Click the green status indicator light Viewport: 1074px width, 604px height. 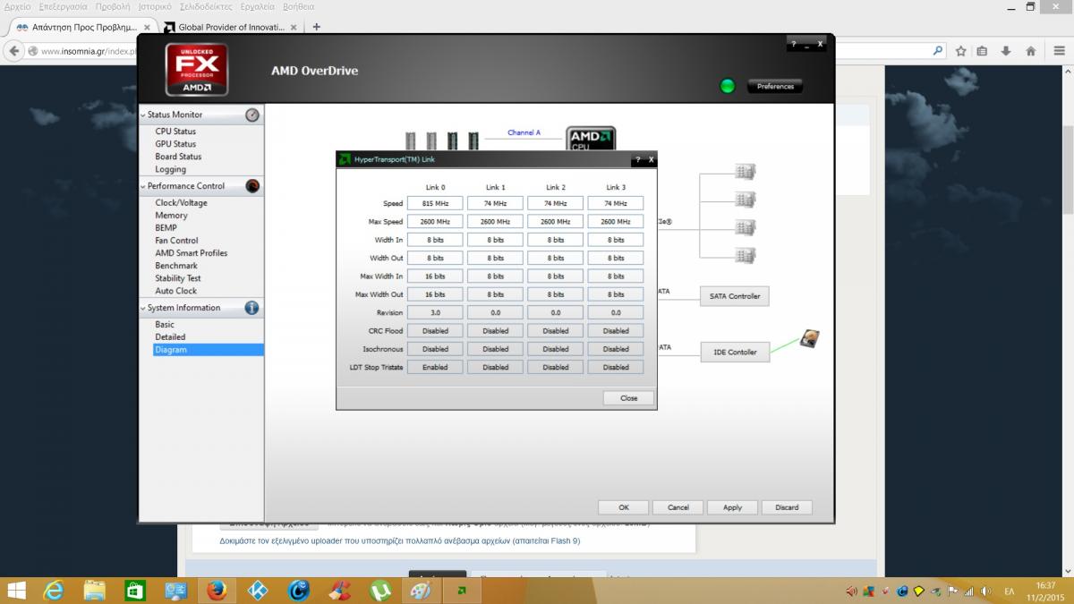(728, 86)
